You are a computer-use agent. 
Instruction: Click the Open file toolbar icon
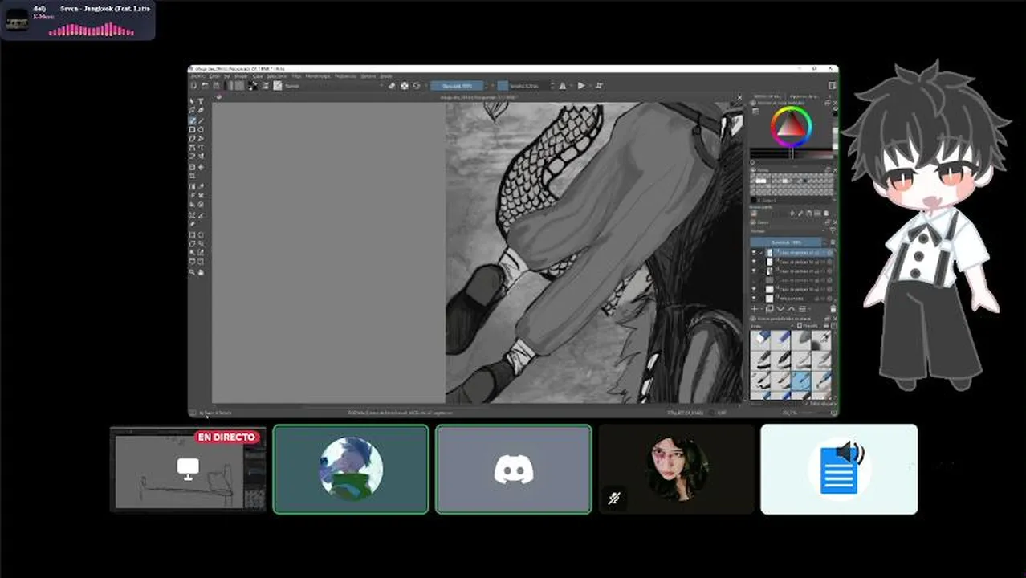coord(205,86)
